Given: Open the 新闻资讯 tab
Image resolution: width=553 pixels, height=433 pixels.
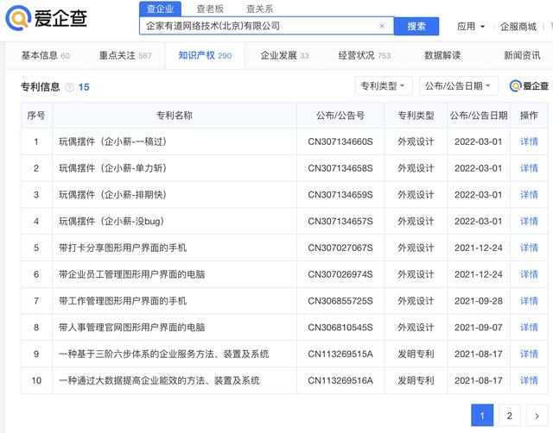Looking at the screenshot, I should tap(522, 55).
